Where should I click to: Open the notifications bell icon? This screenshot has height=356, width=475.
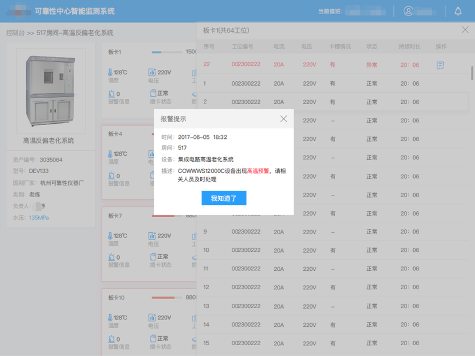458,11
